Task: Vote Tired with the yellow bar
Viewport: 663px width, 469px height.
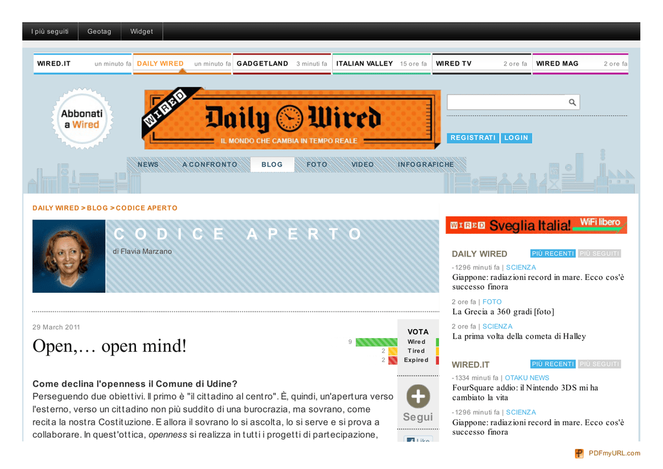Action: [392, 351]
